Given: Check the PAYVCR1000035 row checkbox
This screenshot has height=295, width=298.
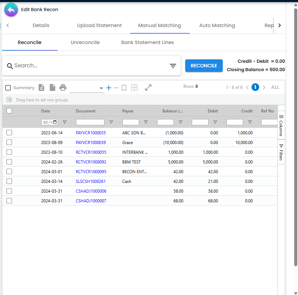Looking at the screenshot, I should pyautogui.click(x=9, y=133).
